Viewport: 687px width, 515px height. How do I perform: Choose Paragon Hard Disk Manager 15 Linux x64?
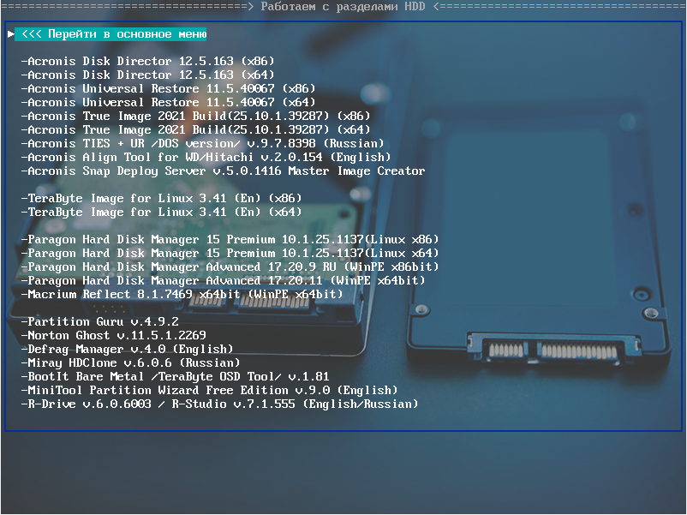click(x=230, y=254)
